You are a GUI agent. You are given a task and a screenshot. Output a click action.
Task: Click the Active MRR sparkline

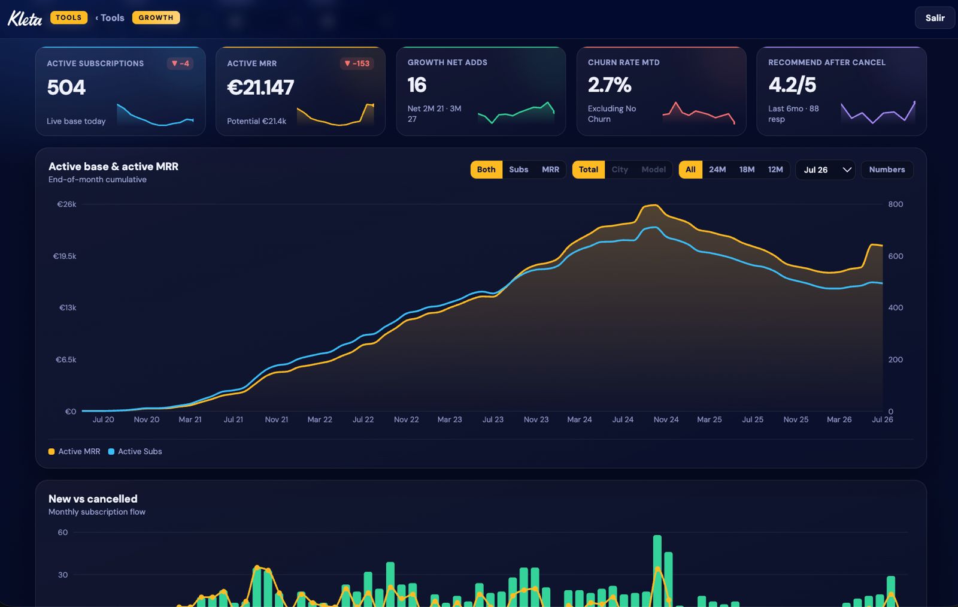[335, 114]
